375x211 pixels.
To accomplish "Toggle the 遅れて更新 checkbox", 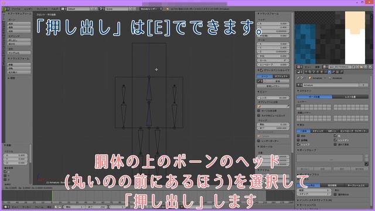I will click(x=335, y=144).
